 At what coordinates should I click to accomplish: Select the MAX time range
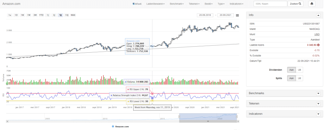pyautogui.click(x=73, y=15)
